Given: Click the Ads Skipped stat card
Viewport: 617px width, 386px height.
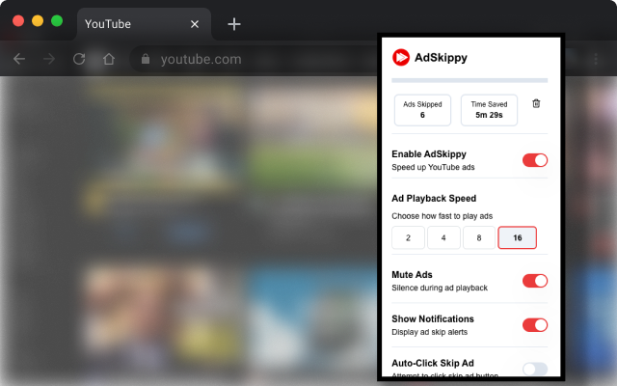Looking at the screenshot, I should [x=422, y=110].
